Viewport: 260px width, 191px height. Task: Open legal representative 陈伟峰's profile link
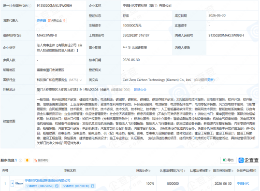[41, 20]
